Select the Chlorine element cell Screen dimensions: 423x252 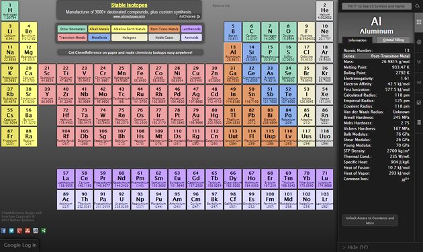306,52
